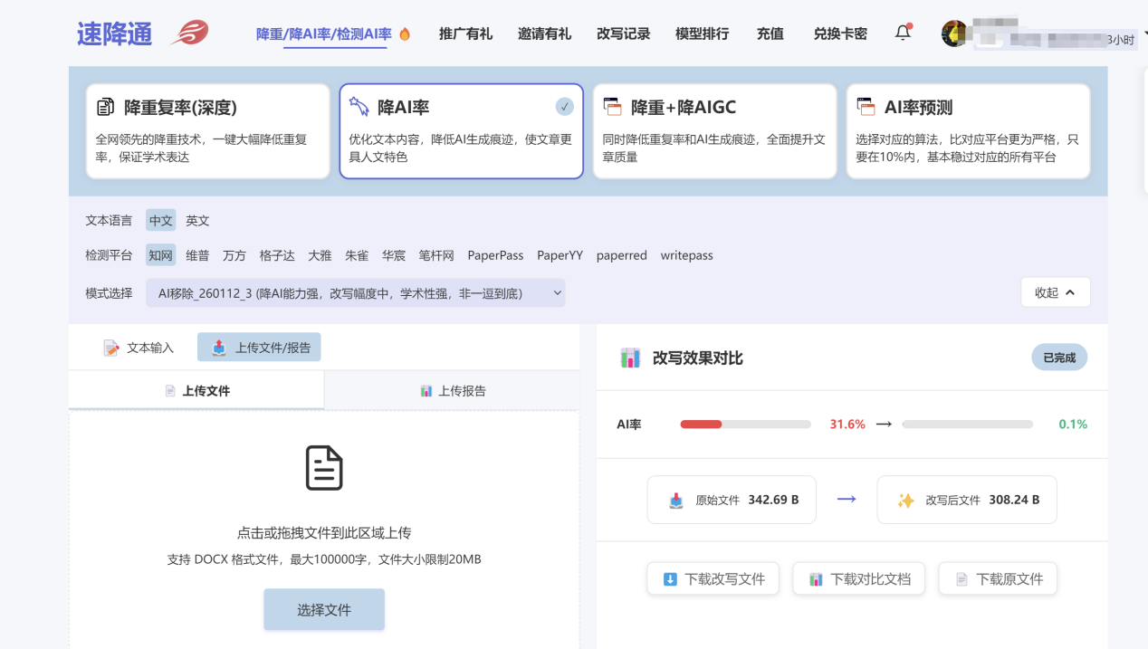Screen dimensions: 1148x649
Task: Click the upload tray icon on 上传文件/报告
Action: coord(219,348)
